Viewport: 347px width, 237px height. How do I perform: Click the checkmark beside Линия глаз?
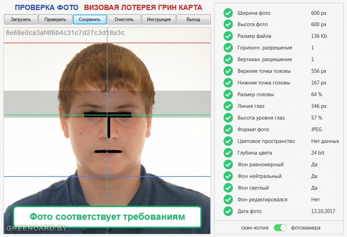[x=228, y=106]
